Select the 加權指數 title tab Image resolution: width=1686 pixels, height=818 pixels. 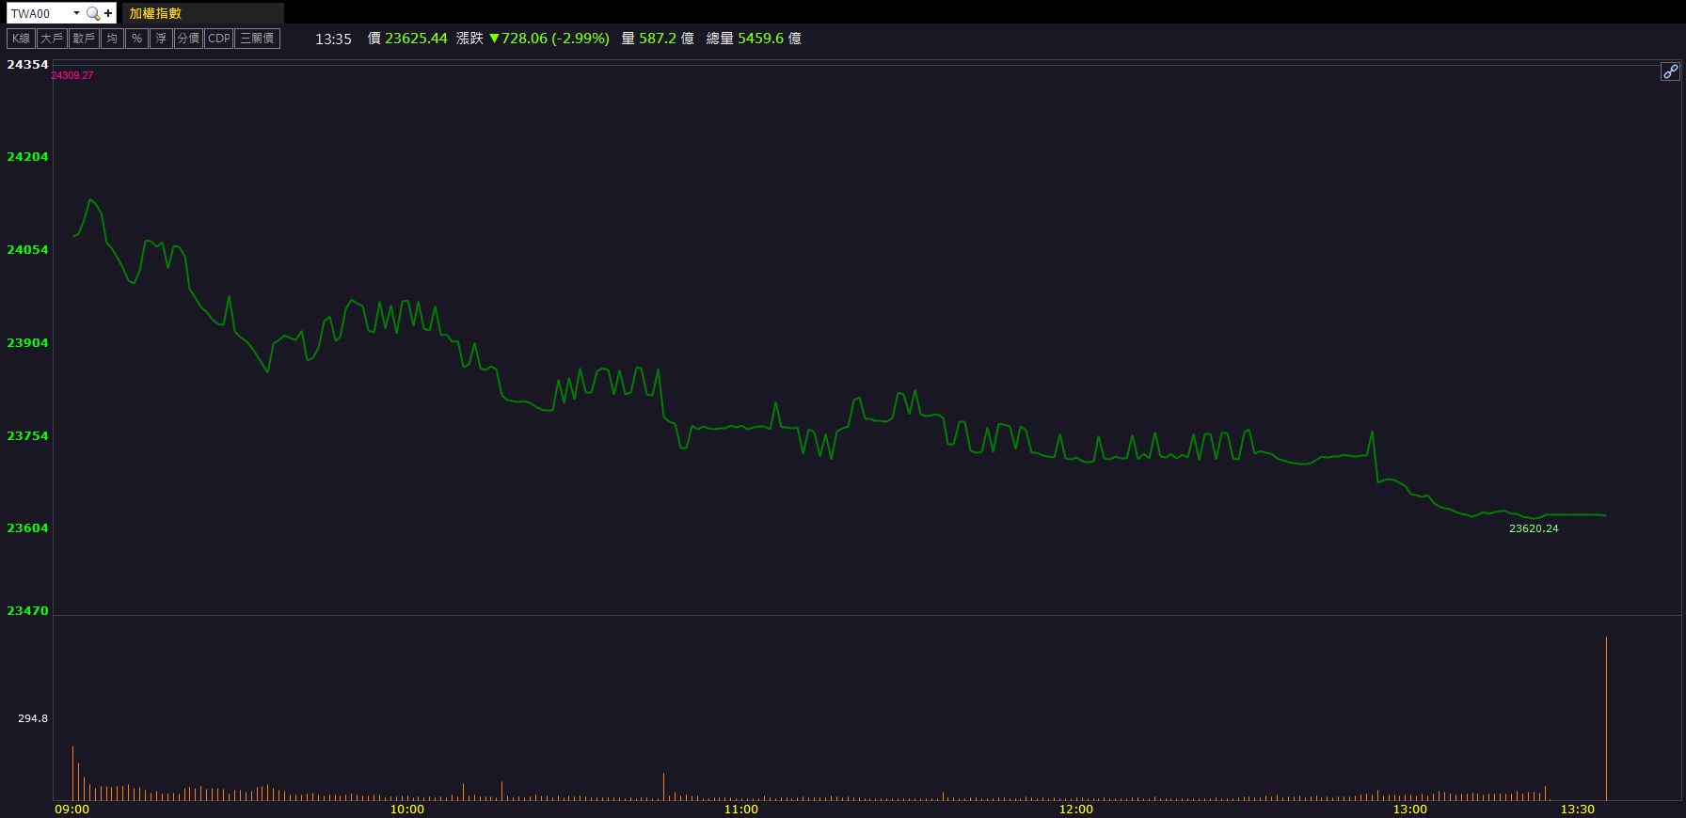click(155, 13)
